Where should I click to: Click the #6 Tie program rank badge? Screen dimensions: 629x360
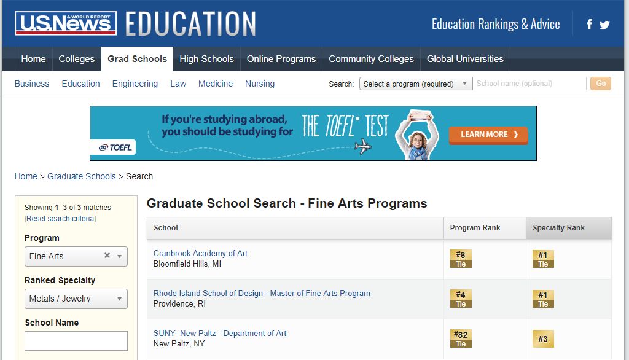[x=461, y=259]
